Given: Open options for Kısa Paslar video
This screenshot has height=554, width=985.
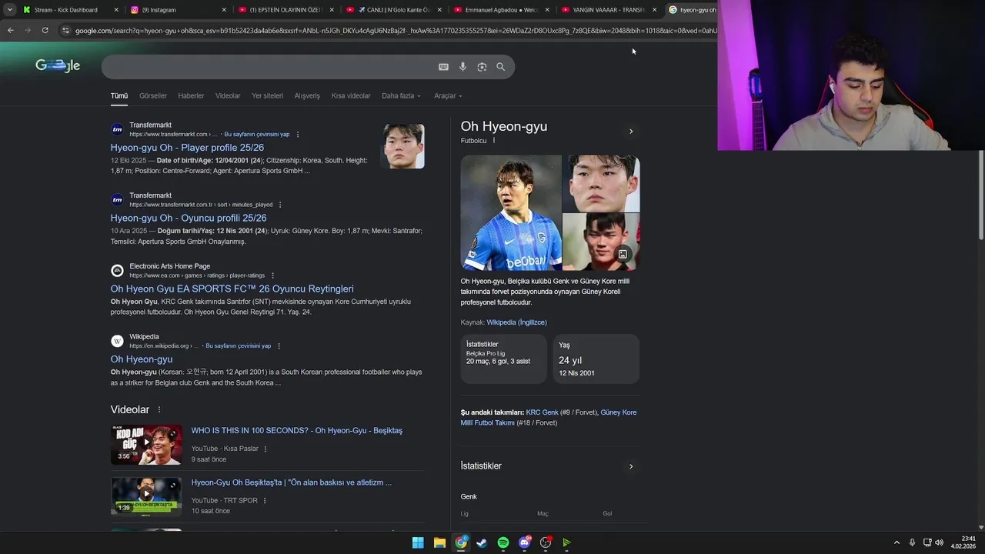Looking at the screenshot, I should click(x=265, y=449).
